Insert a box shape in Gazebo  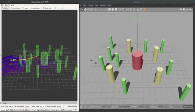pos(110,9)
